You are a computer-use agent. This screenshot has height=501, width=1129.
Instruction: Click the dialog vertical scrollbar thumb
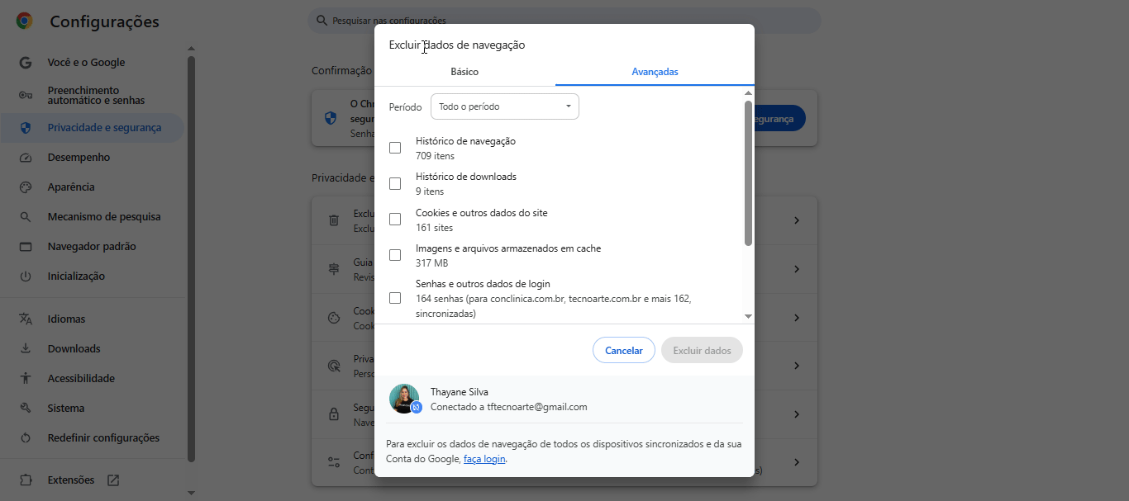pyautogui.click(x=748, y=173)
